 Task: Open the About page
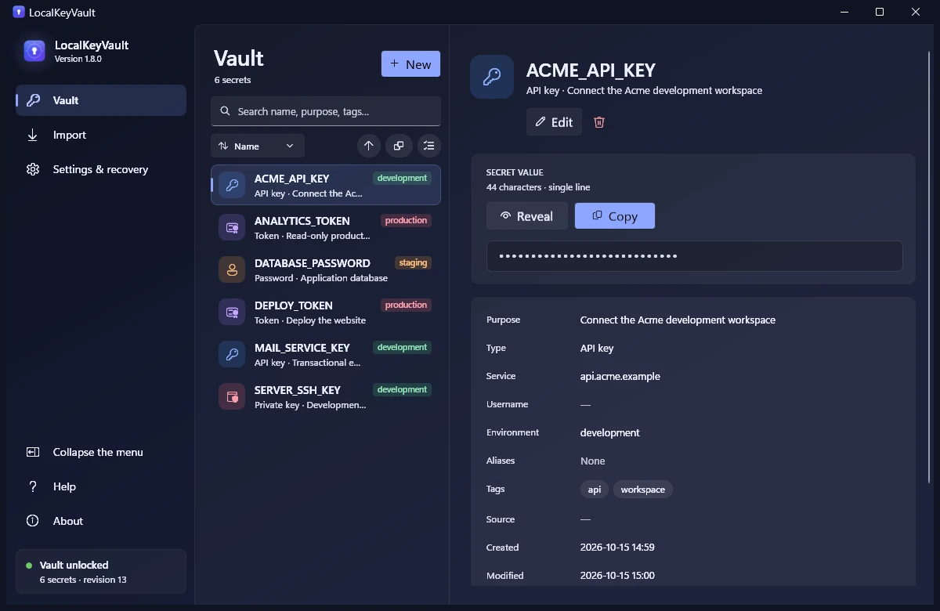[101, 521]
